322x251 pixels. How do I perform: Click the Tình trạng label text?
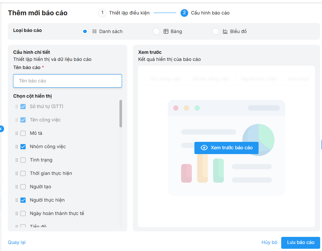[x=41, y=160]
